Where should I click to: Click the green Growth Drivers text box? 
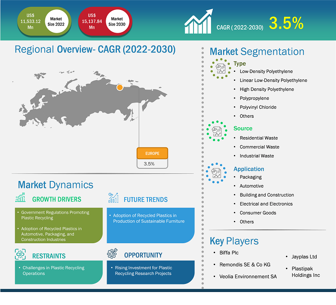point(59,226)
